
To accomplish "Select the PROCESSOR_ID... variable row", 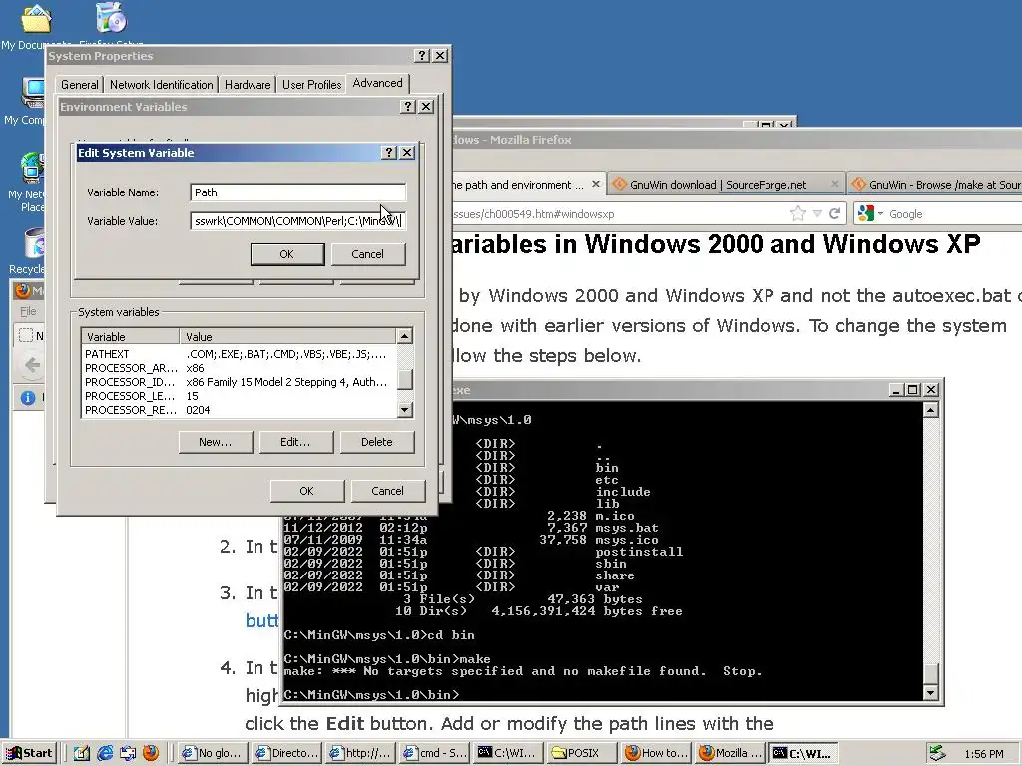I will coord(239,382).
